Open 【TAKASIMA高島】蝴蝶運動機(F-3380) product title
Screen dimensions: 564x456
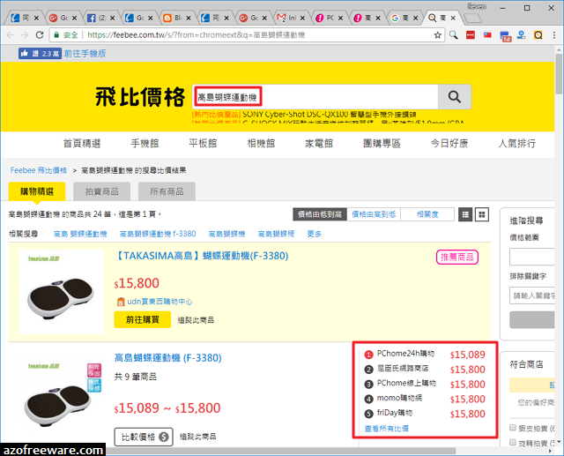pos(202,256)
